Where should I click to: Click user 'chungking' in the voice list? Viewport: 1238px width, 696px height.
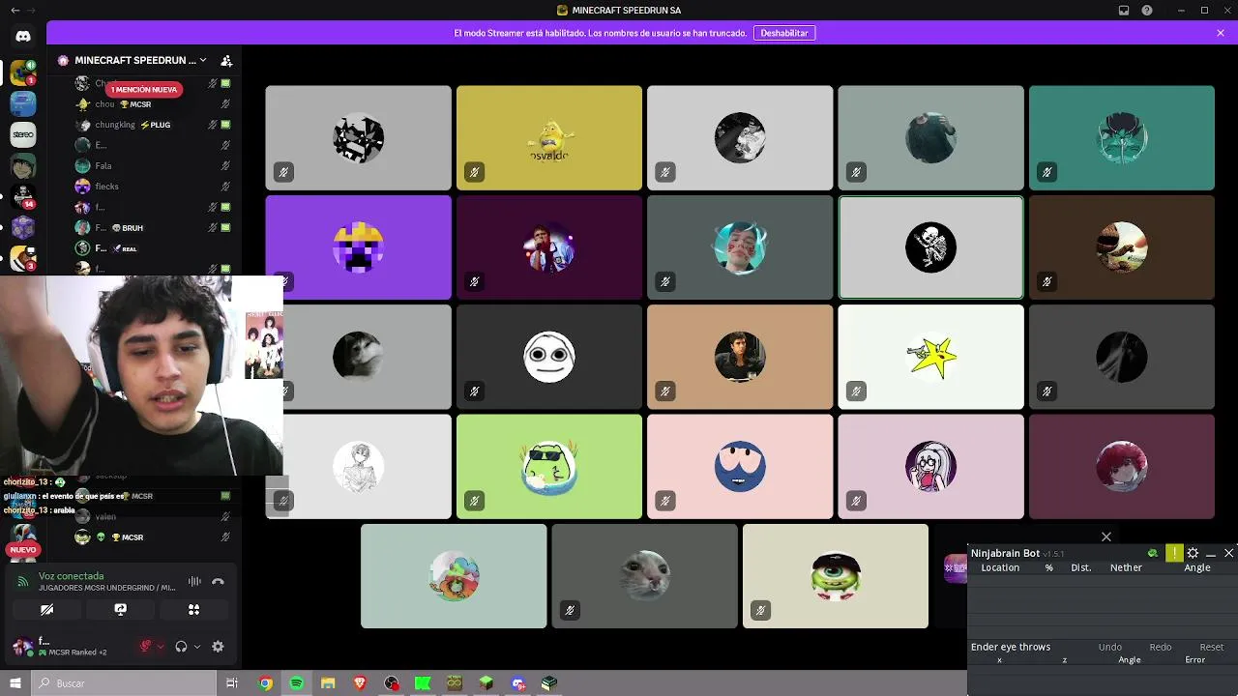(x=153, y=125)
